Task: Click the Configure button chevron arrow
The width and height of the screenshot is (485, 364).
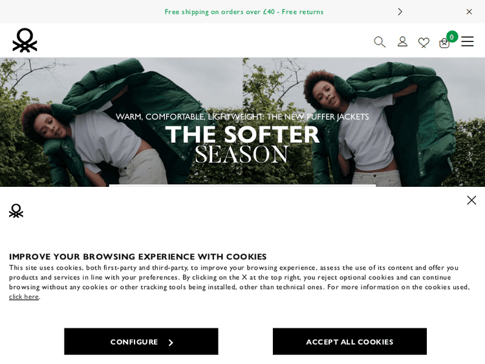Action: tap(171, 343)
